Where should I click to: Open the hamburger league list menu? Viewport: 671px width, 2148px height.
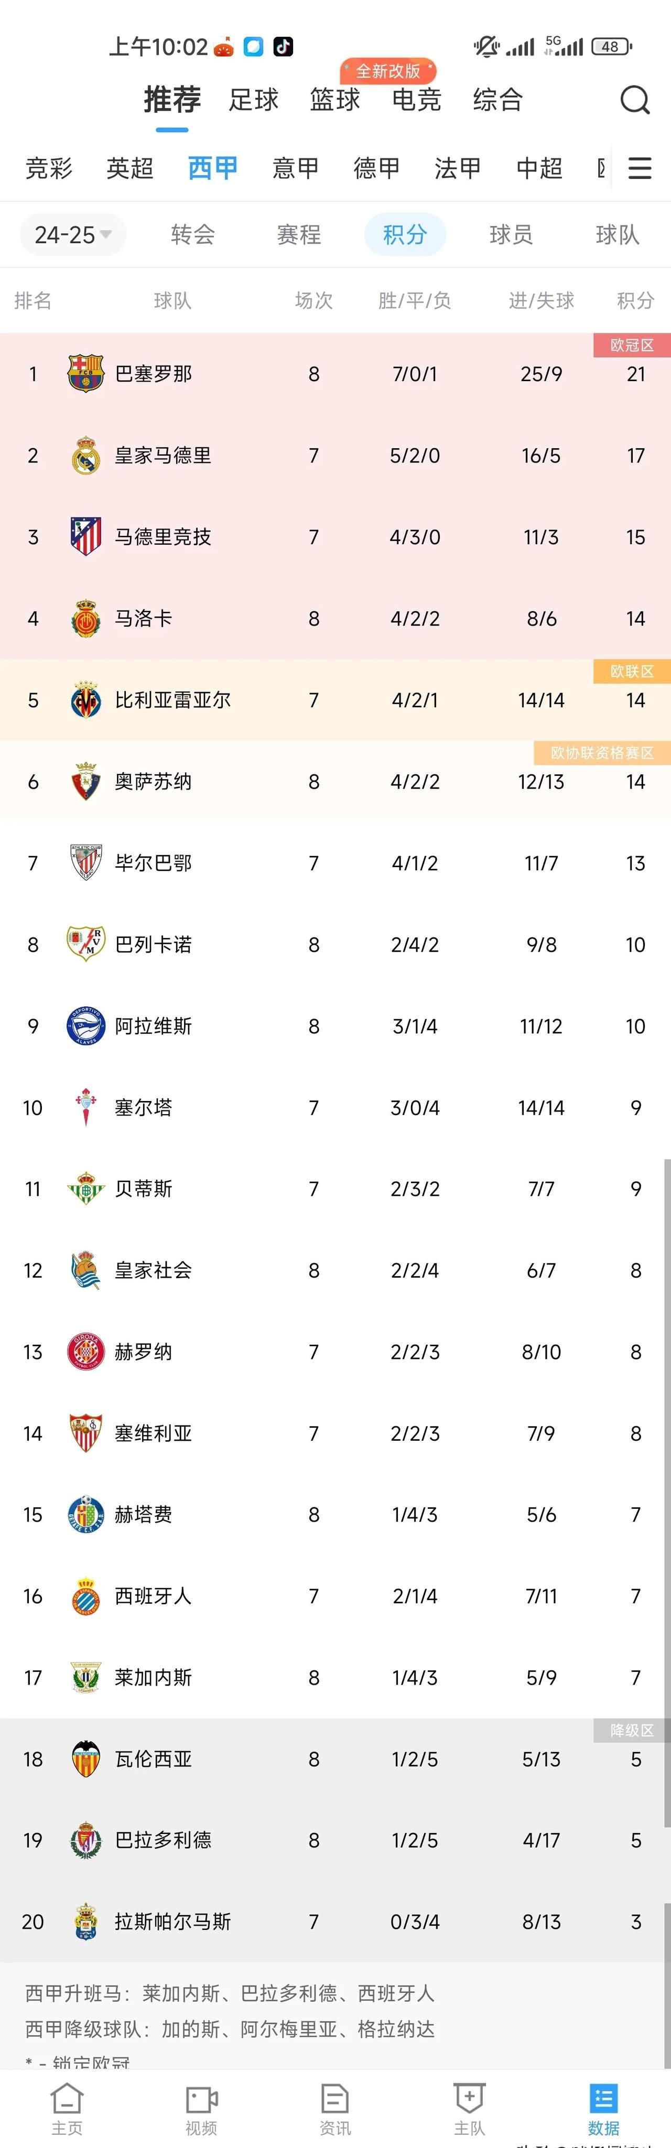tap(640, 168)
